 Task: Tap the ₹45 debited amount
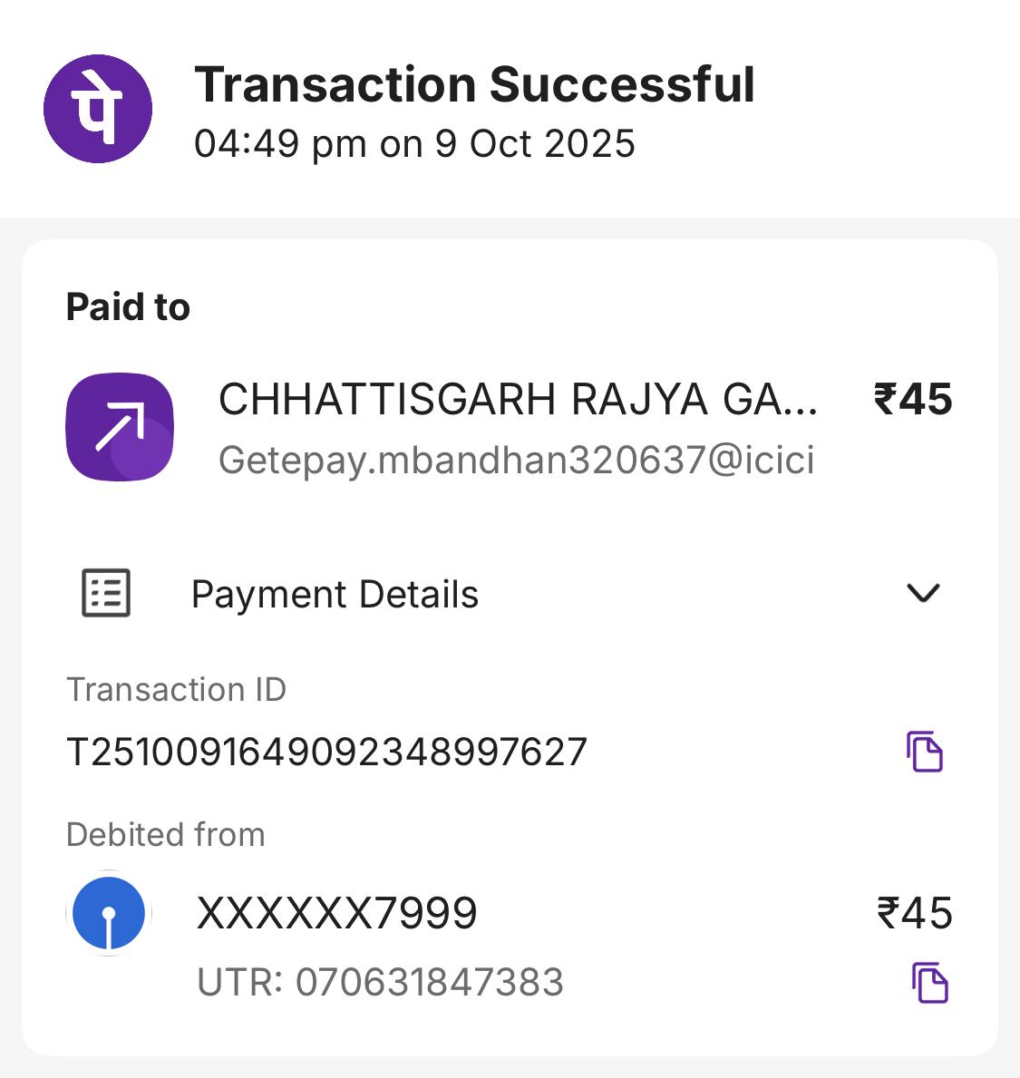[x=915, y=913]
